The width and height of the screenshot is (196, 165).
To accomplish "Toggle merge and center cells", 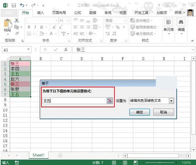I will 95,27.
